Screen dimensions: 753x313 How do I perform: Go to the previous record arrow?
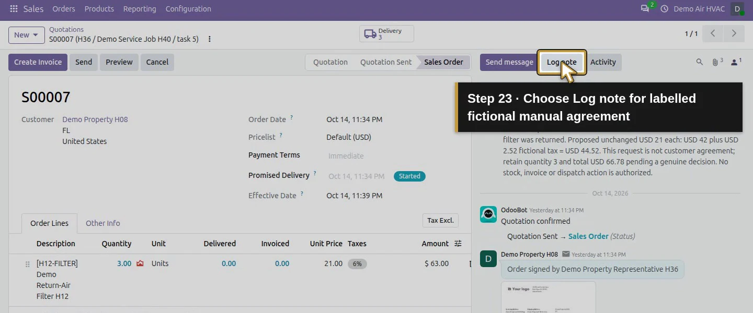click(713, 33)
